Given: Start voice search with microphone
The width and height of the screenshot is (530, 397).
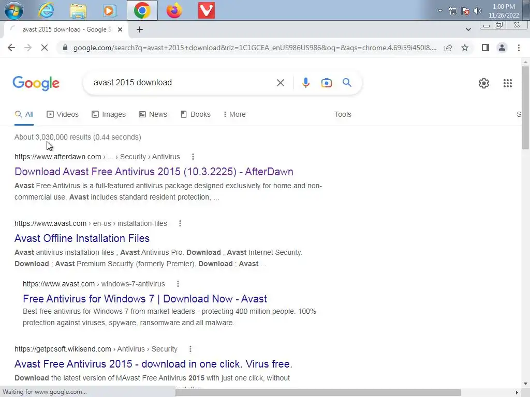Looking at the screenshot, I should pos(305,83).
